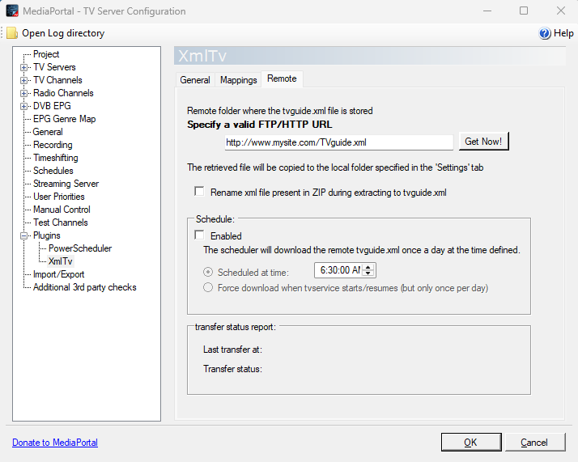The image size is (578, 462).
Task: Select PowerScheduler in the plugins tree
Action: pyautogui.click(x=80, y=248)
